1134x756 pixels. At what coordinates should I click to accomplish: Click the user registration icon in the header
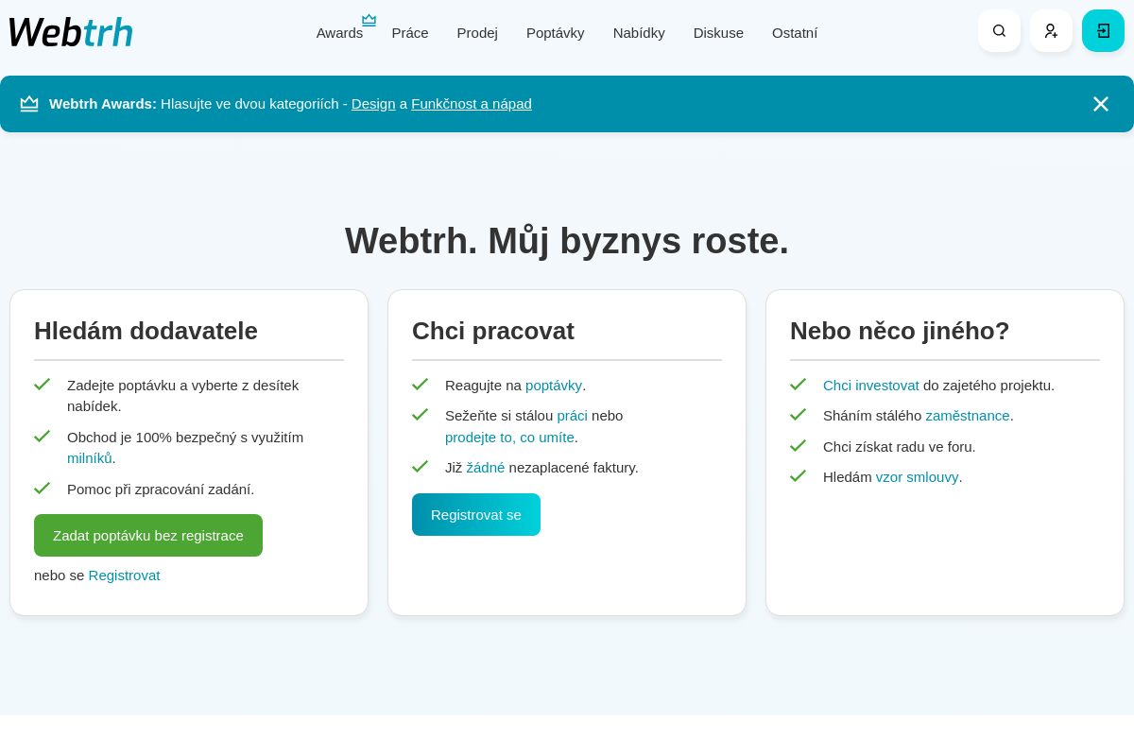[x=1051, y=30]
